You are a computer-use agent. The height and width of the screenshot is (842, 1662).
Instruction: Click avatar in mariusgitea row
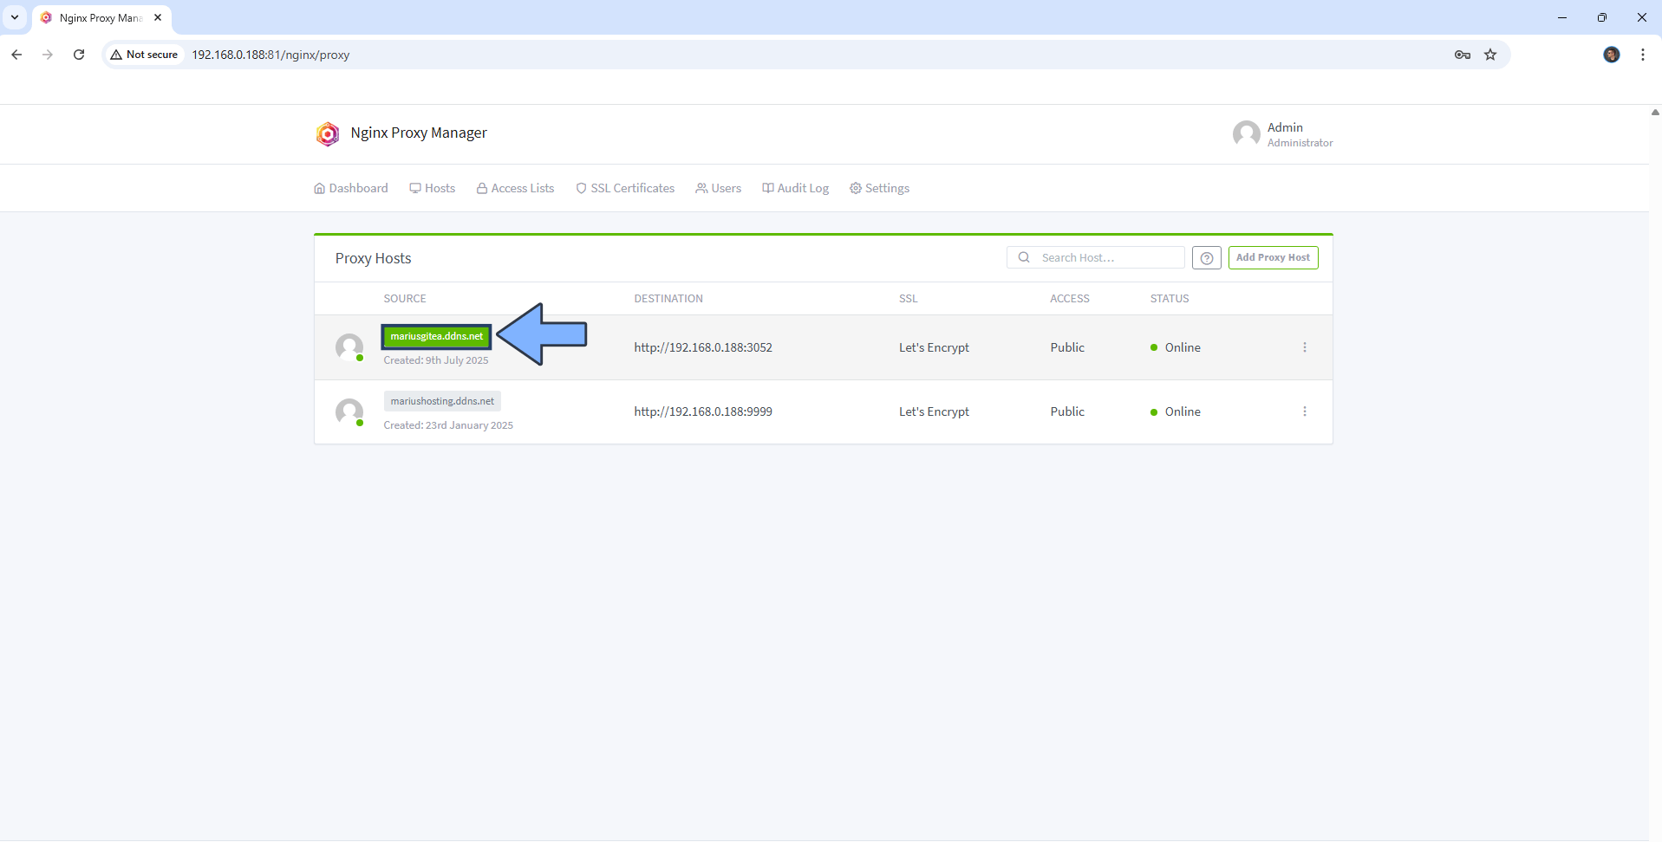[349, 347]
